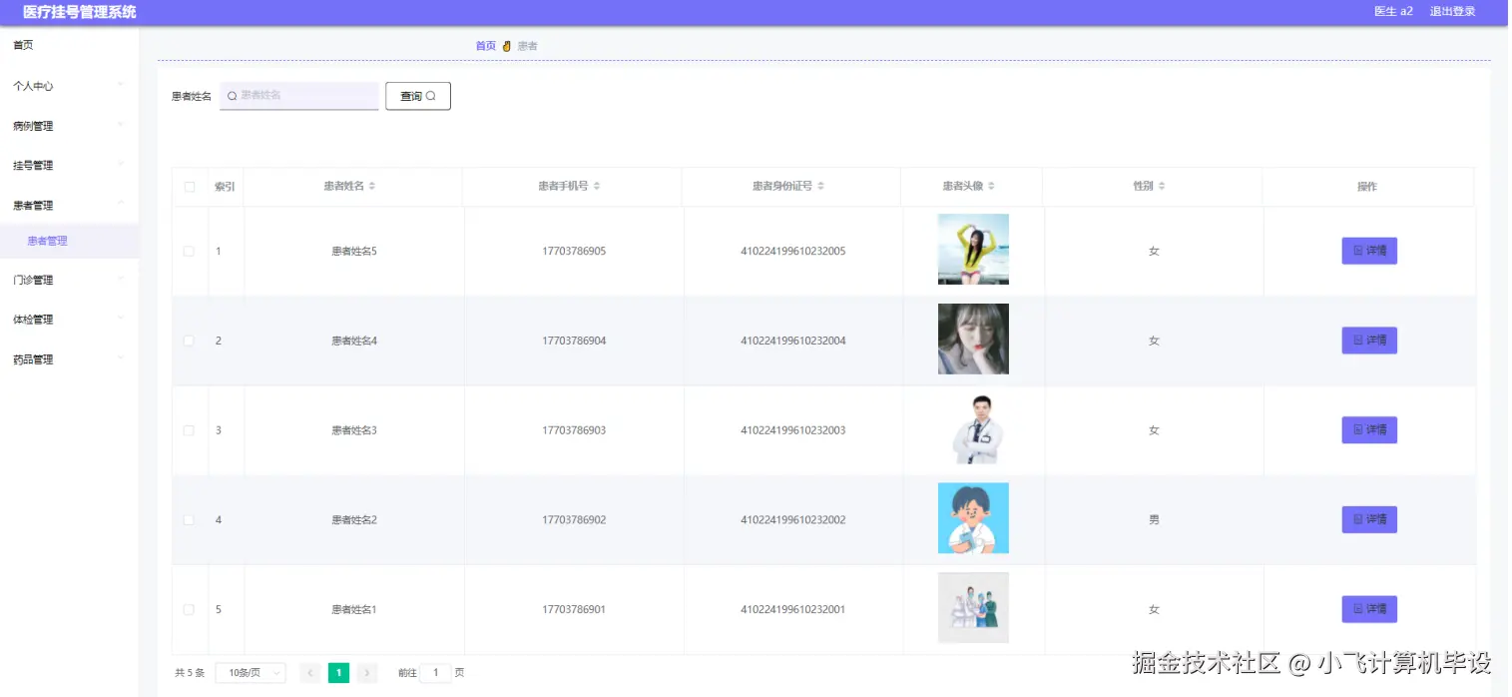Screen dimensions: 1512x697
Task: Open cartoon avatar of 患者姓名2
Action: click(x=973, y=518)
